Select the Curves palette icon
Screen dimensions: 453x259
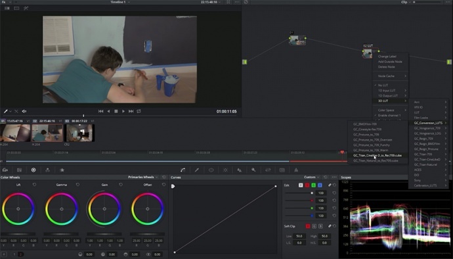tap(183, 170)
